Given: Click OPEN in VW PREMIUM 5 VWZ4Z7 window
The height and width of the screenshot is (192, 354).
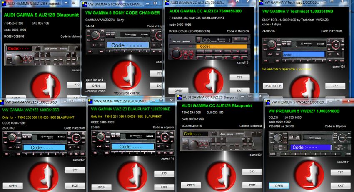Looking at the screenshot, I should click(279, 186).
